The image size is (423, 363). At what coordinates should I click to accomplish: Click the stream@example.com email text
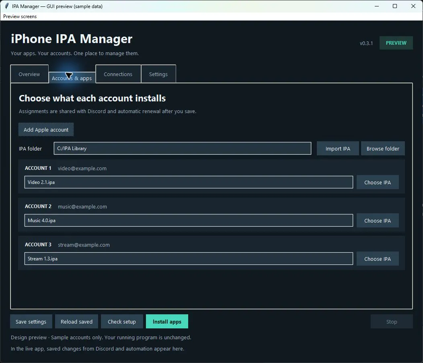click(84, 245)
